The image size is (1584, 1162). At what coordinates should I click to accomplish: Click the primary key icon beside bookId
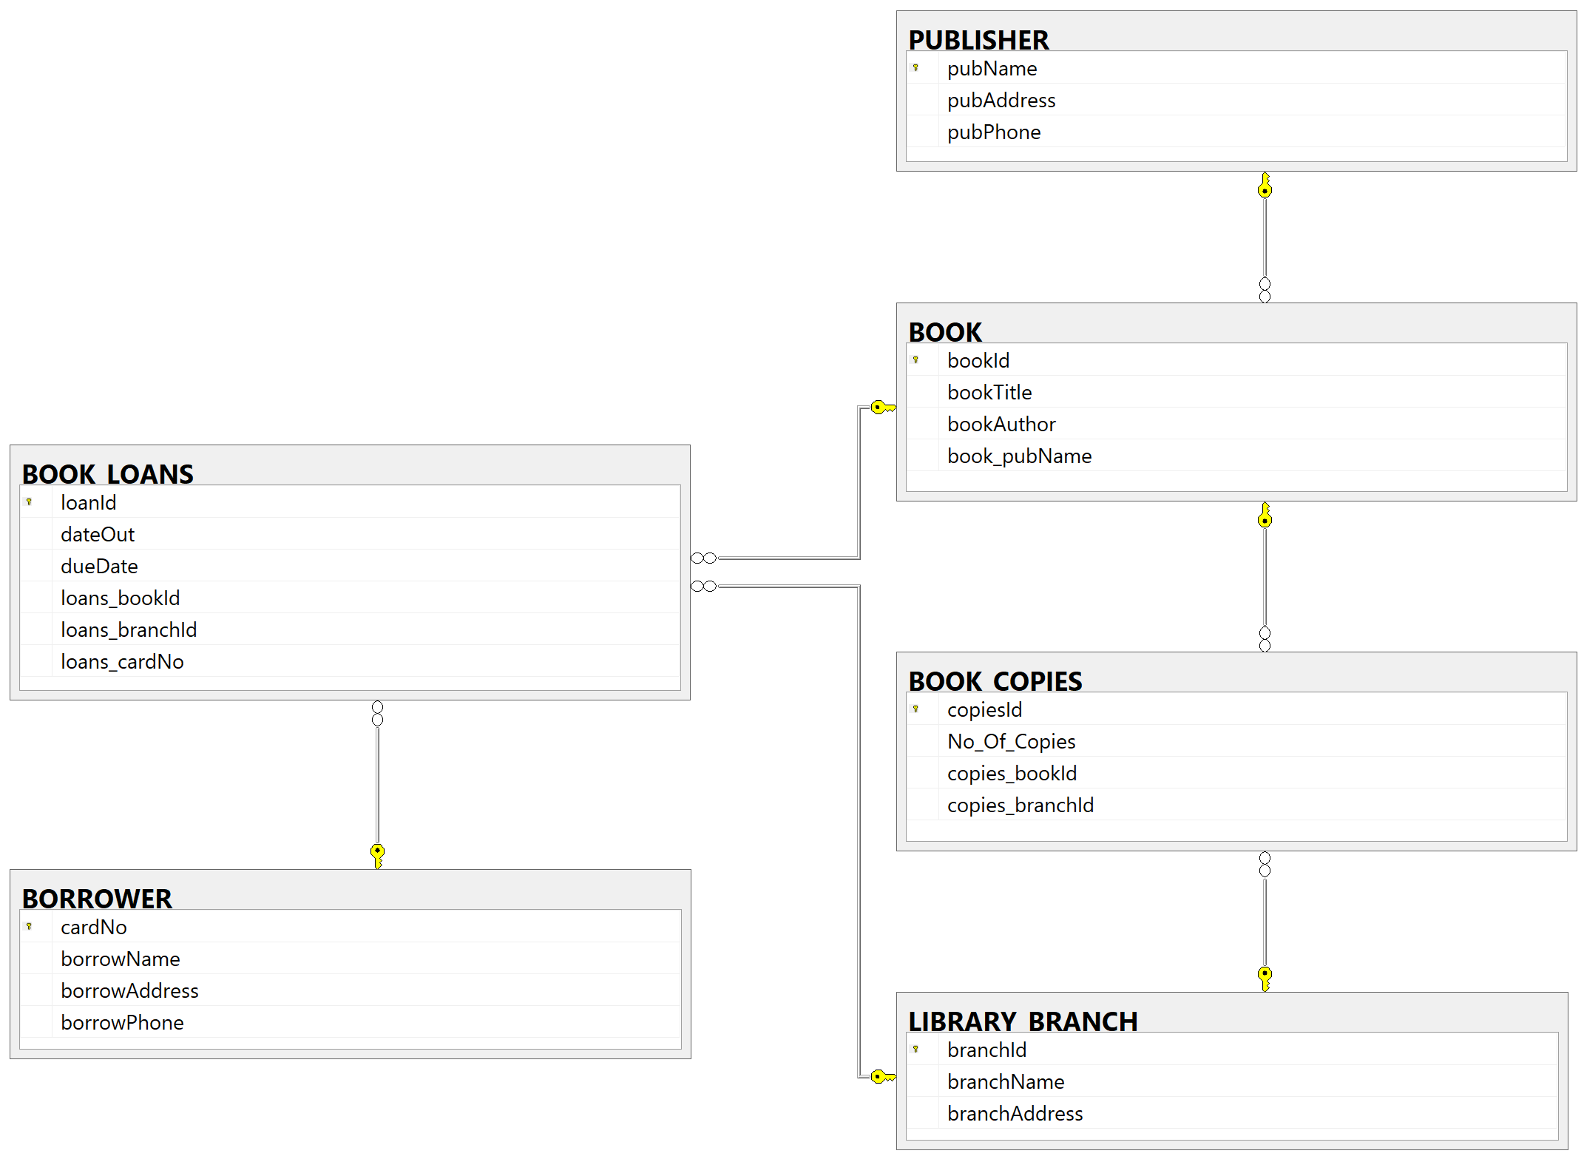coord(915,360)
